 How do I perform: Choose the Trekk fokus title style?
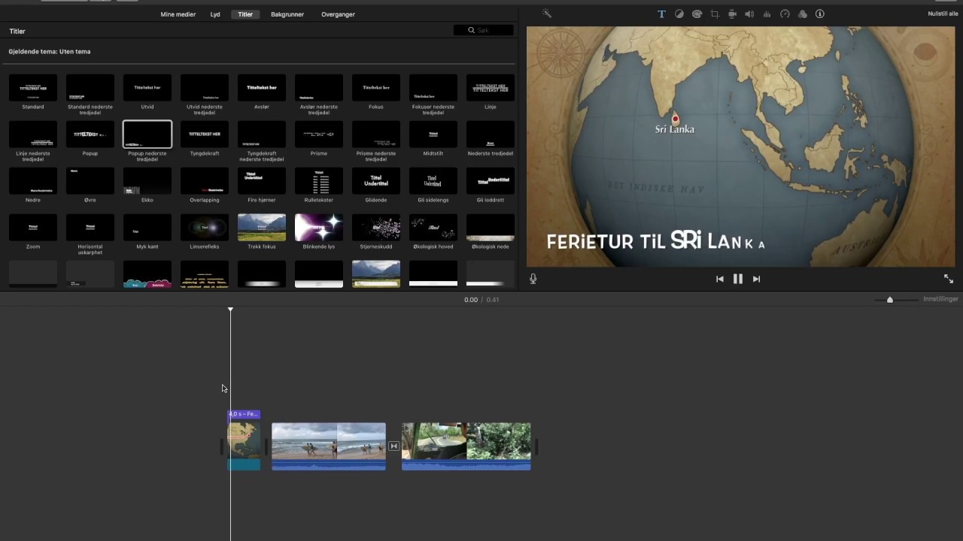262,228
